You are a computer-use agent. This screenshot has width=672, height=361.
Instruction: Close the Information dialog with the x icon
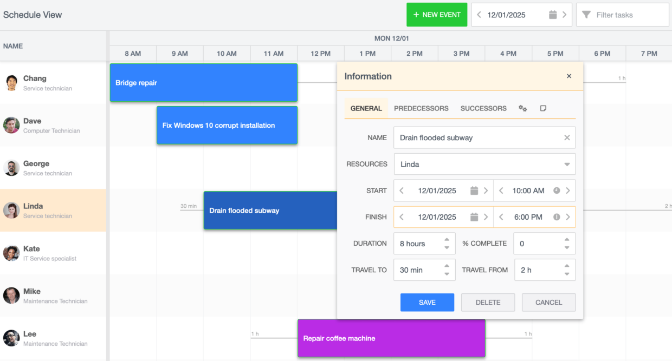[569, 76]
